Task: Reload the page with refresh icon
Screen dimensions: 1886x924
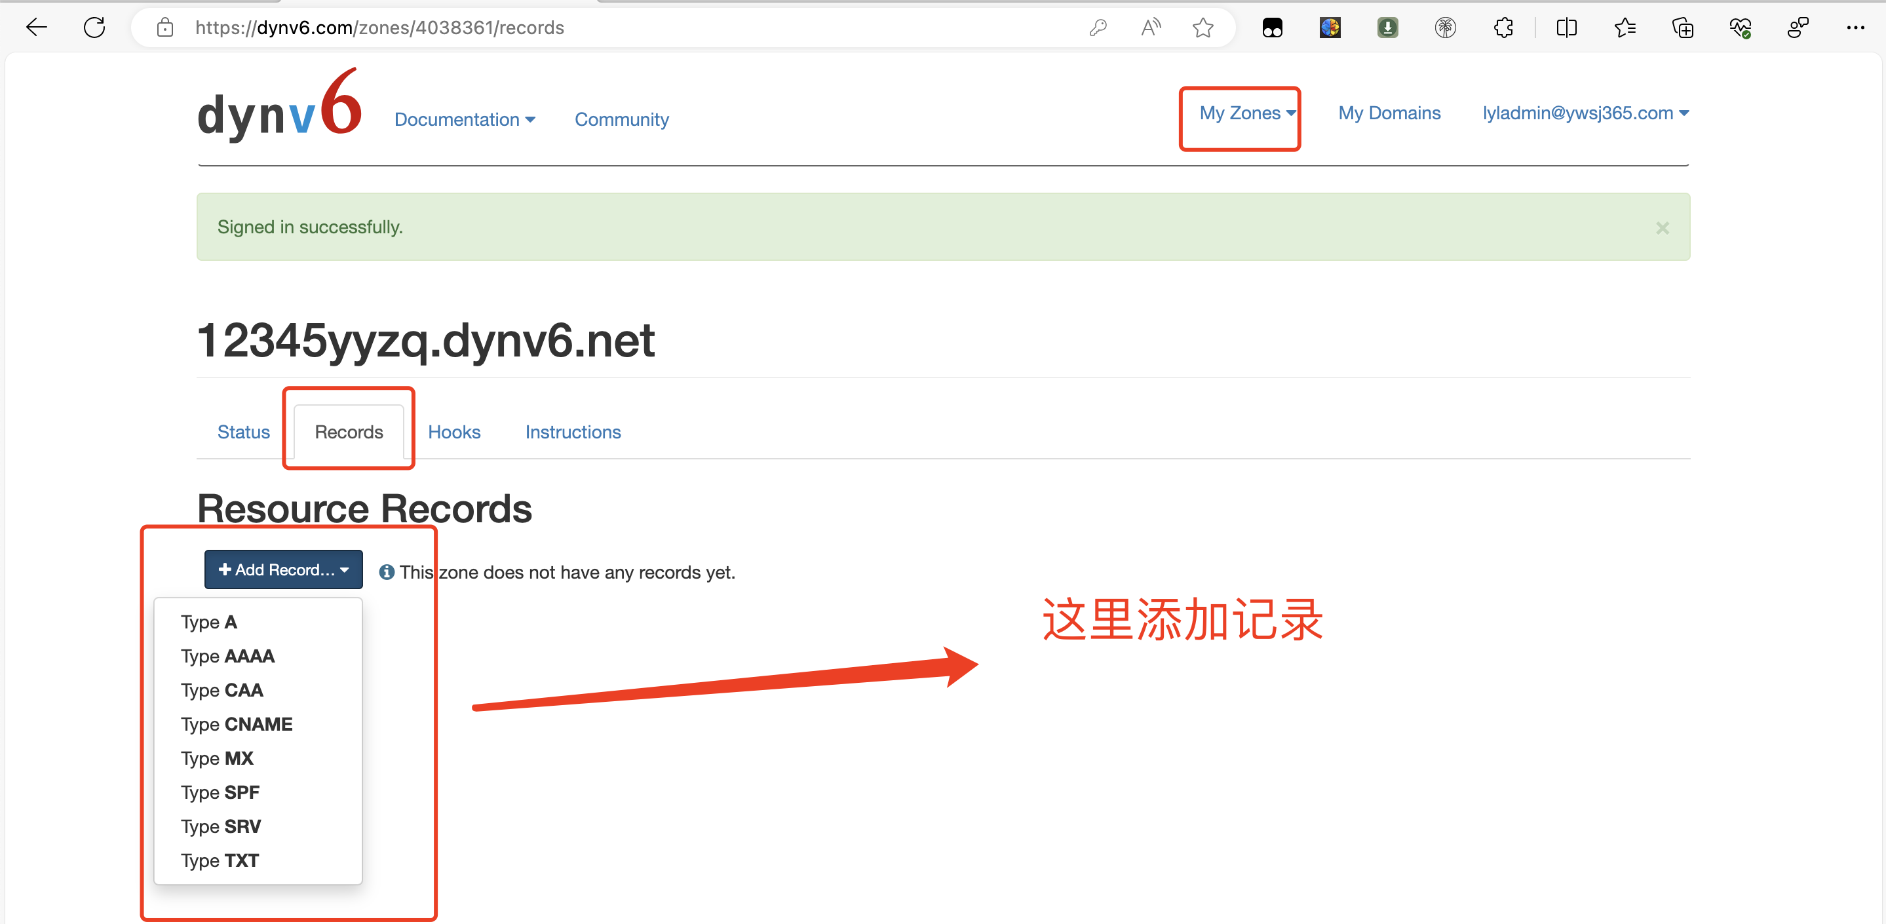Action: [x=94, y=28]
